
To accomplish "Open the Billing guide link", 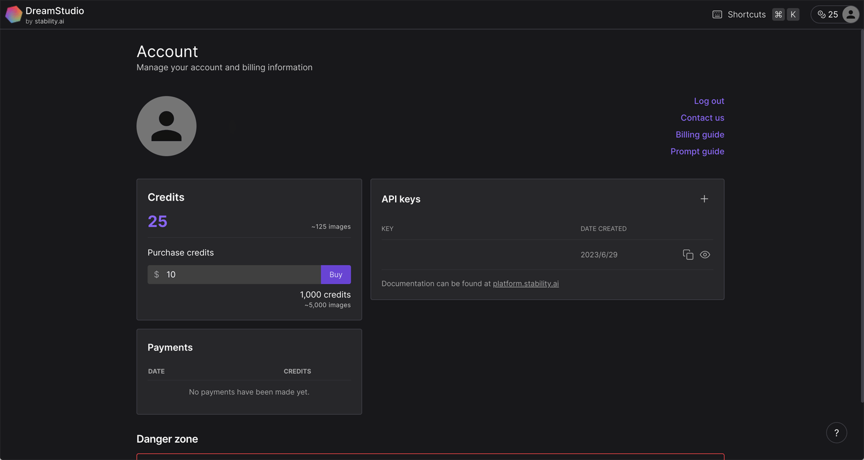I will 700,134.
